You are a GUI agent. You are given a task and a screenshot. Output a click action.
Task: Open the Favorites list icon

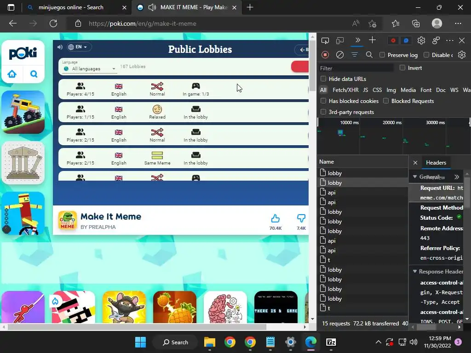click(396, 23)
